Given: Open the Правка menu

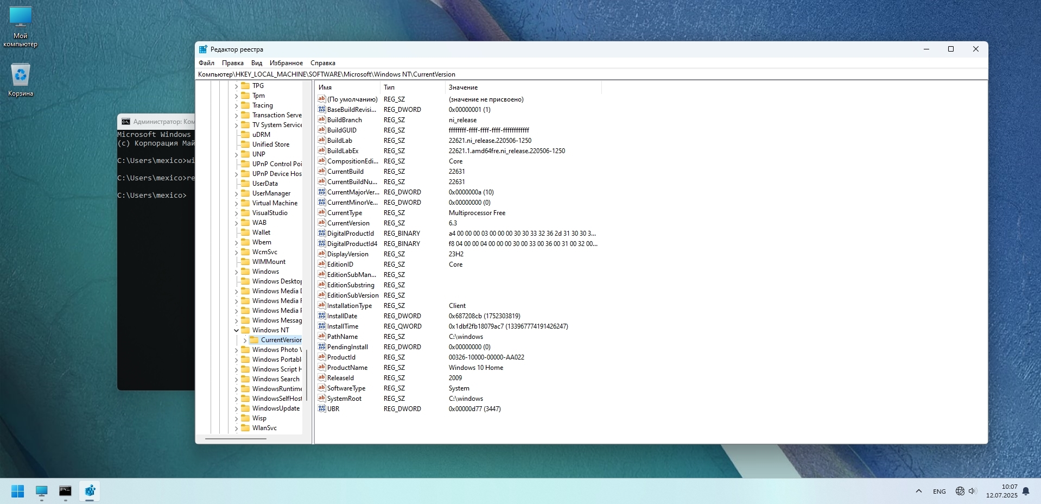Looking at the screenshot, I should (232, 63).
